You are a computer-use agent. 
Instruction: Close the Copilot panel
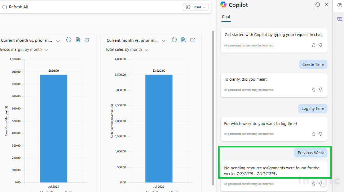point(327,5)
